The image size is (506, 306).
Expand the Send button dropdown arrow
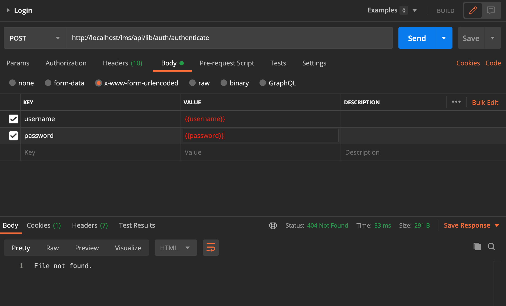[444, 38]
